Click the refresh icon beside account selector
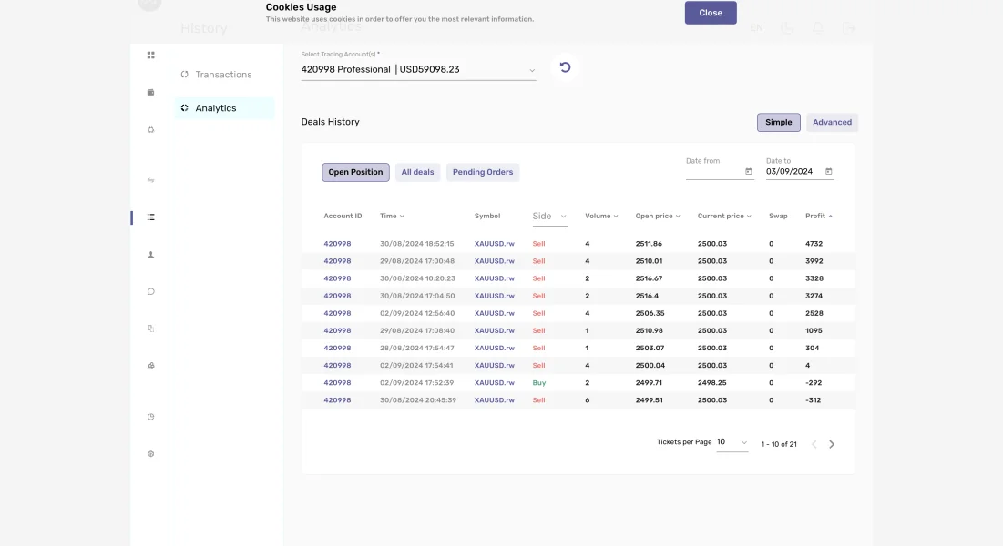The width and height of the screenshot is (1003, 546). point(565,67)
